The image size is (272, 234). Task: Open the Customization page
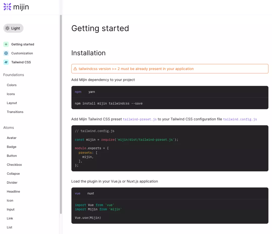click(x=22, y=53)
